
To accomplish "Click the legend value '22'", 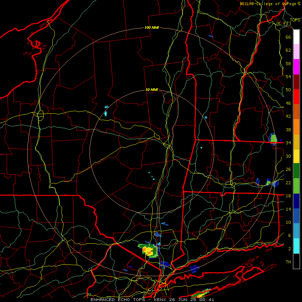I will tap(288, 183).
